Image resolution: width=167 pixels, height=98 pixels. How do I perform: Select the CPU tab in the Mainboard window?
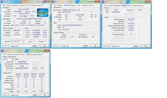pyautogui.click(x=55, y=5)
